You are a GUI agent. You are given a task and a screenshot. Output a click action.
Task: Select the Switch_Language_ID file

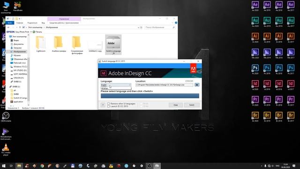click(x=113, y=45)
